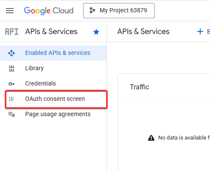Open the My Project 63879 project selector
Screen dimensions: 210x171
pyautogui.click(x=119, y=11)
